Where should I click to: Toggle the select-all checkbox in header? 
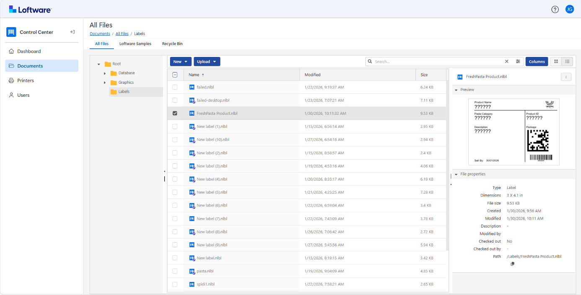point(175,75)
